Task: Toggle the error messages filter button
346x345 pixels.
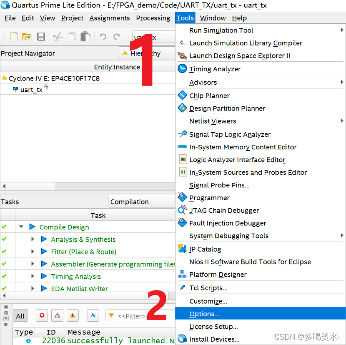Action: click(x=42, y=315)
